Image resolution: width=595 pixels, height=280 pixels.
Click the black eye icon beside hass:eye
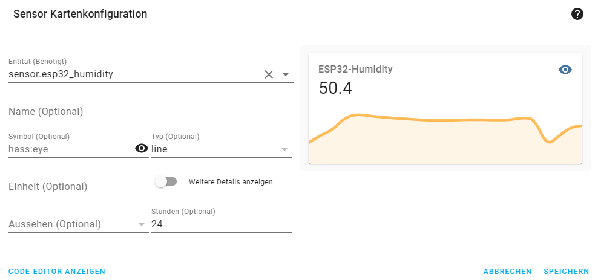142,149
